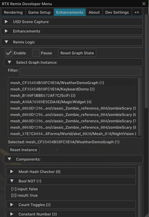Expand the Mesh Hash Checker (0) component
Viewport: 149px width, 217px height.
click(x=71, y=171)
